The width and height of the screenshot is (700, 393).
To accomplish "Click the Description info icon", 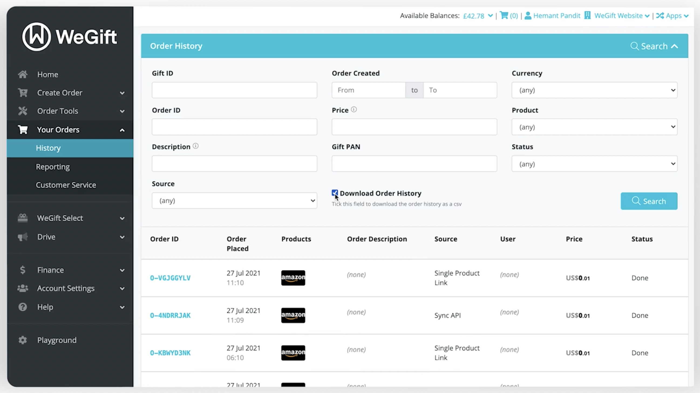I will (195, 146).
